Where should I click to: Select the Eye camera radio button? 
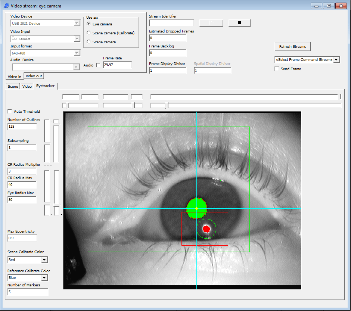pos(89,24)
